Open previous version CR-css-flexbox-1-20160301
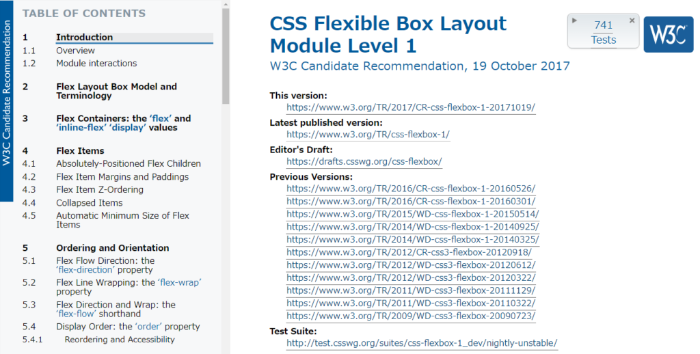Image resolution: width=700 pixels, height=354 pixels. 411,202
